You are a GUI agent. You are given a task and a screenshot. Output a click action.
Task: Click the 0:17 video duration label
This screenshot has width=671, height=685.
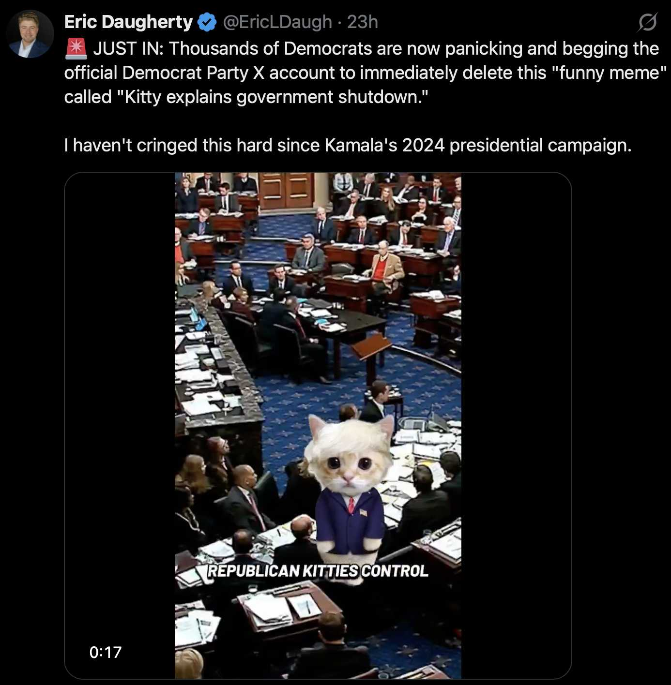point(106,652)
